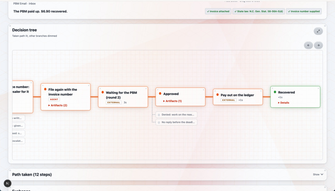The width and height of the screenshot is (335, 191).
Task: Select the Approved node
Action: (x=180, y=97)
